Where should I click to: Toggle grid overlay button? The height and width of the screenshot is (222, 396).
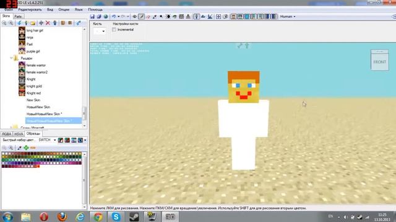218,17
